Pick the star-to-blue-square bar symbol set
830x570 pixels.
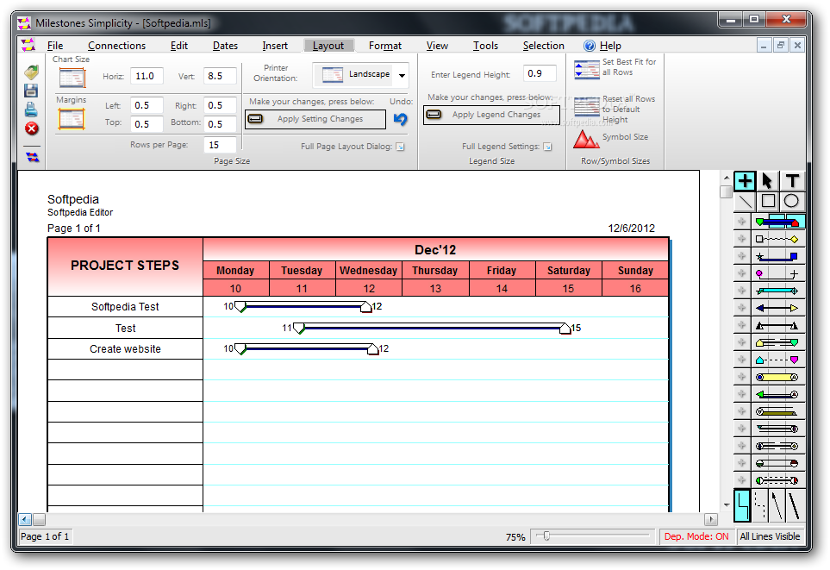point(777,257)
